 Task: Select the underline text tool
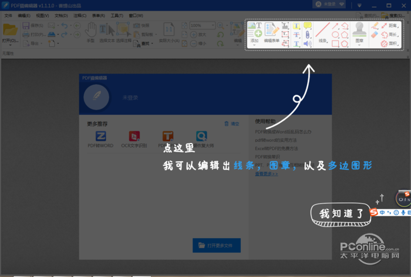click(296, 44)
